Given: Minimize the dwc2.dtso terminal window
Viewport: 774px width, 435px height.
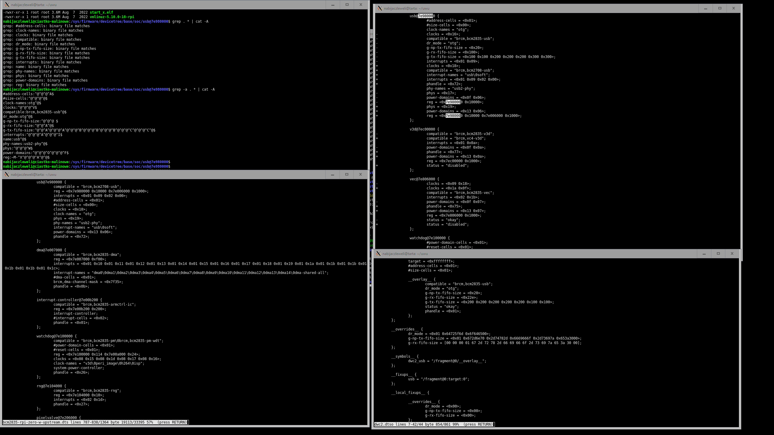Looking at the screenshot, I should tap(704, 254).
